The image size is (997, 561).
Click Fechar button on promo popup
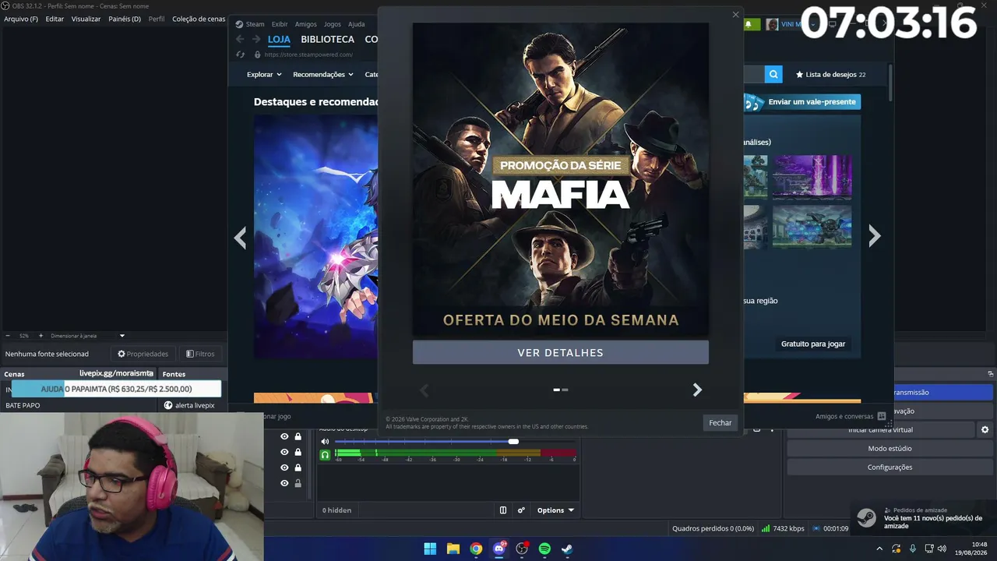(x=720, y=422)
